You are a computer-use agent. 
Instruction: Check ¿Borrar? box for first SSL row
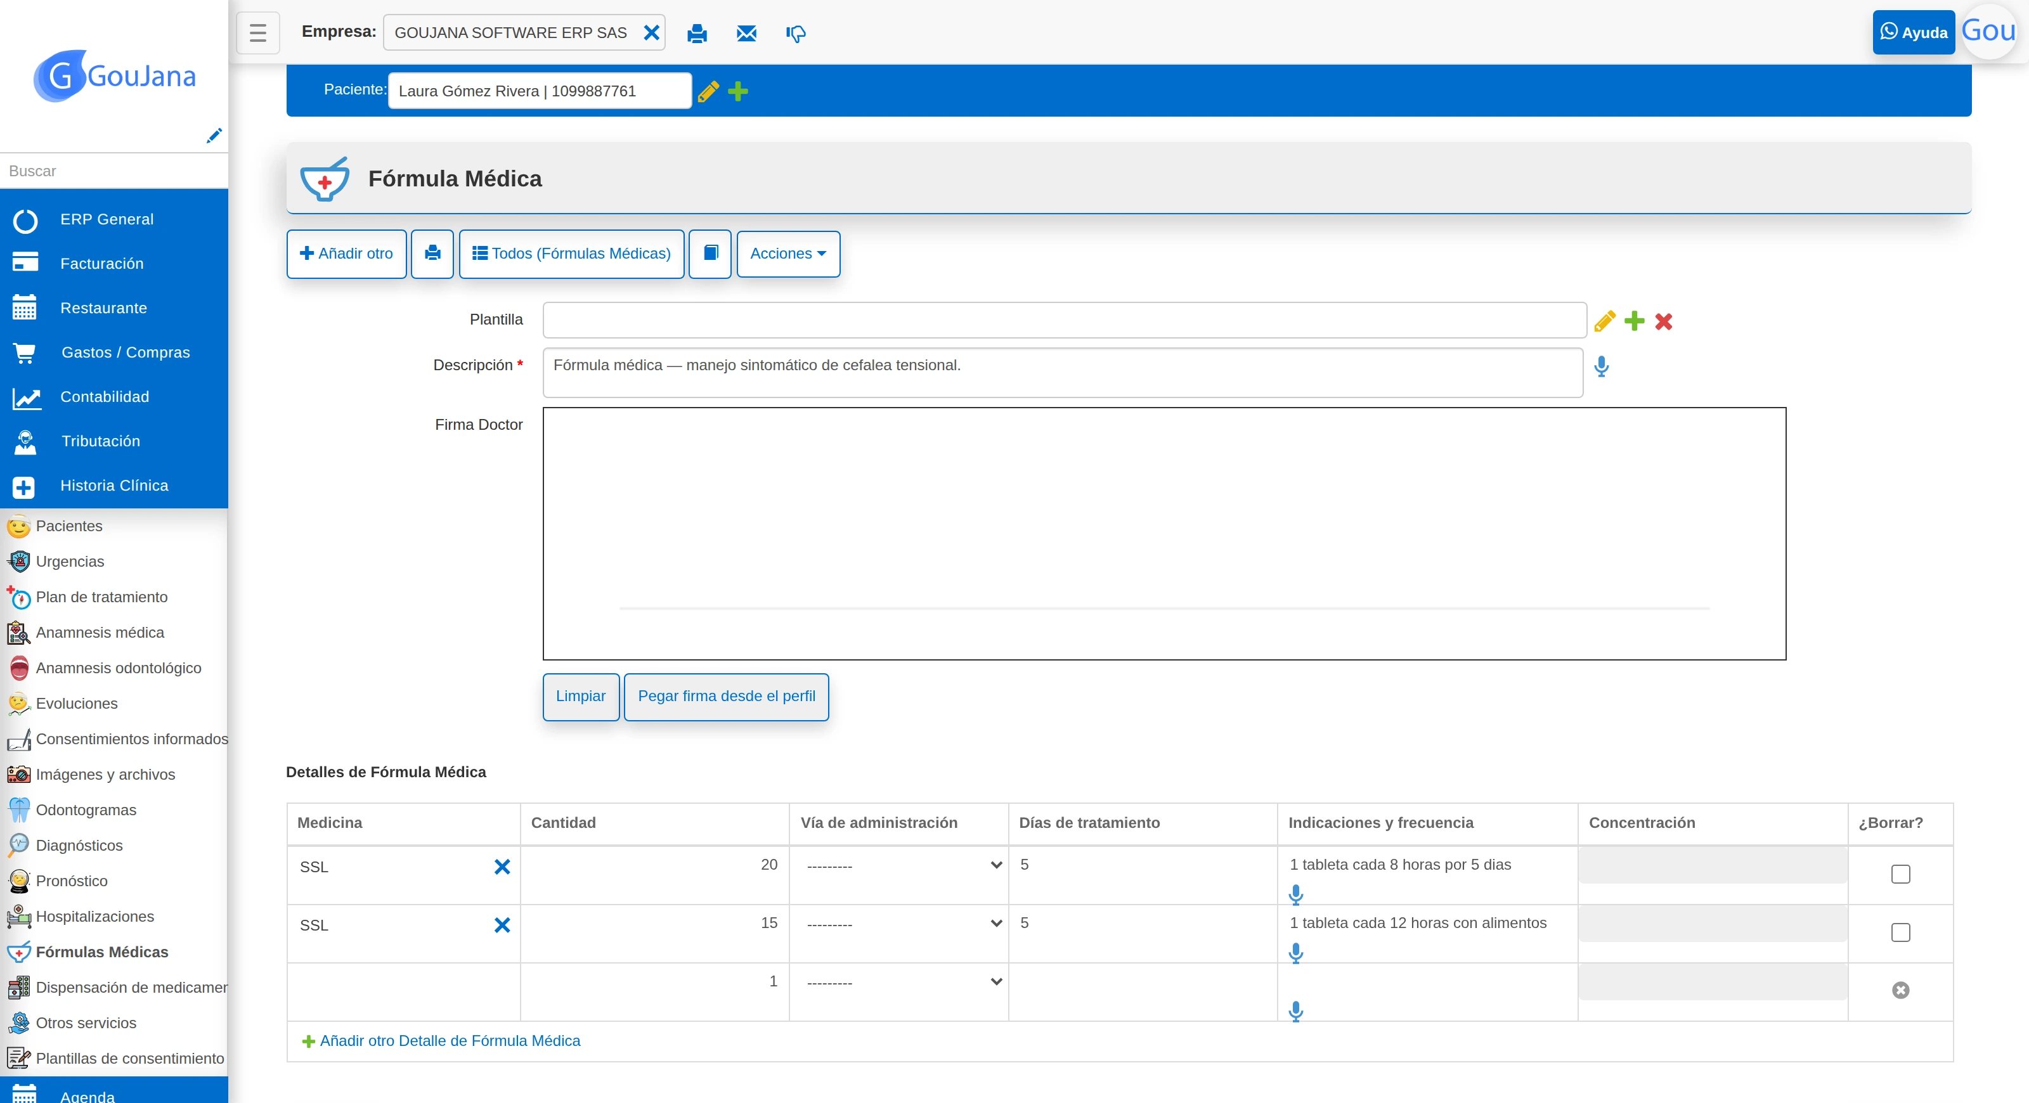point(1900,874)
